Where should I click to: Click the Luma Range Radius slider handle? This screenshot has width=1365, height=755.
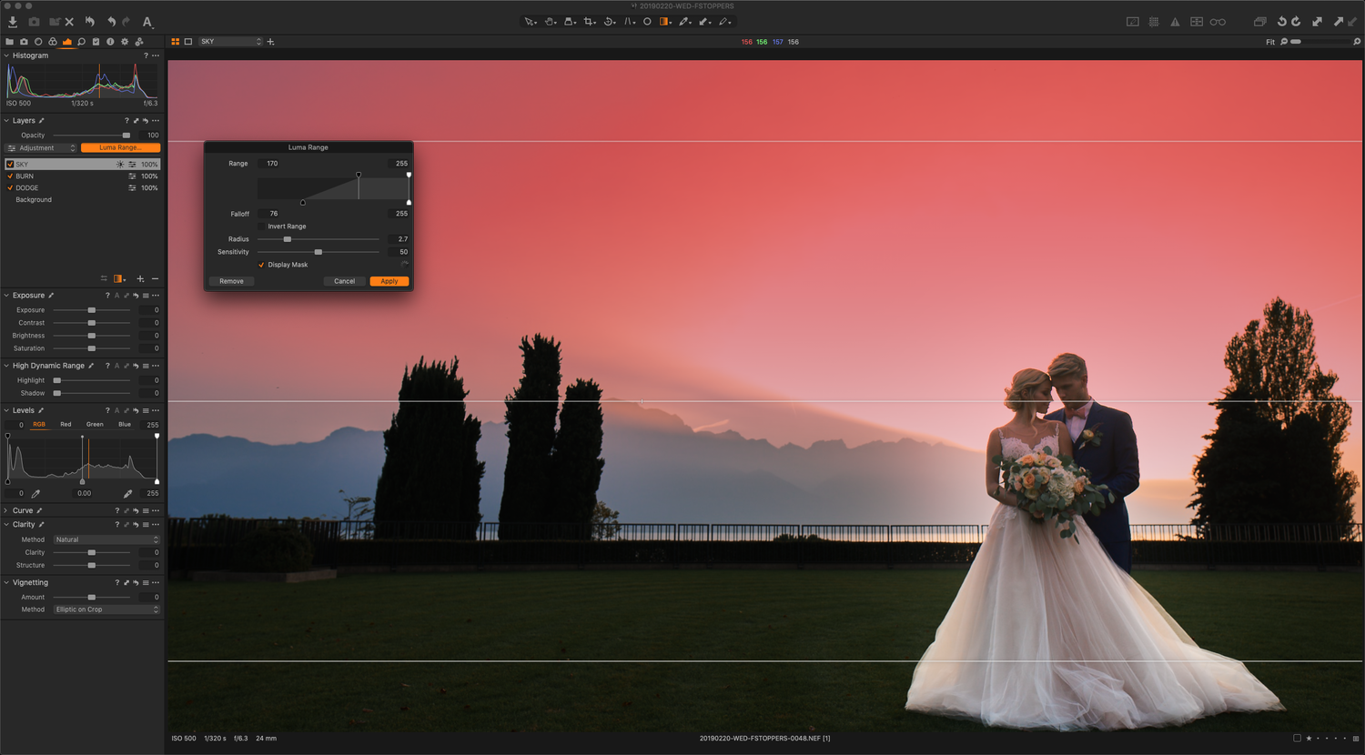(x=288, y=239)
